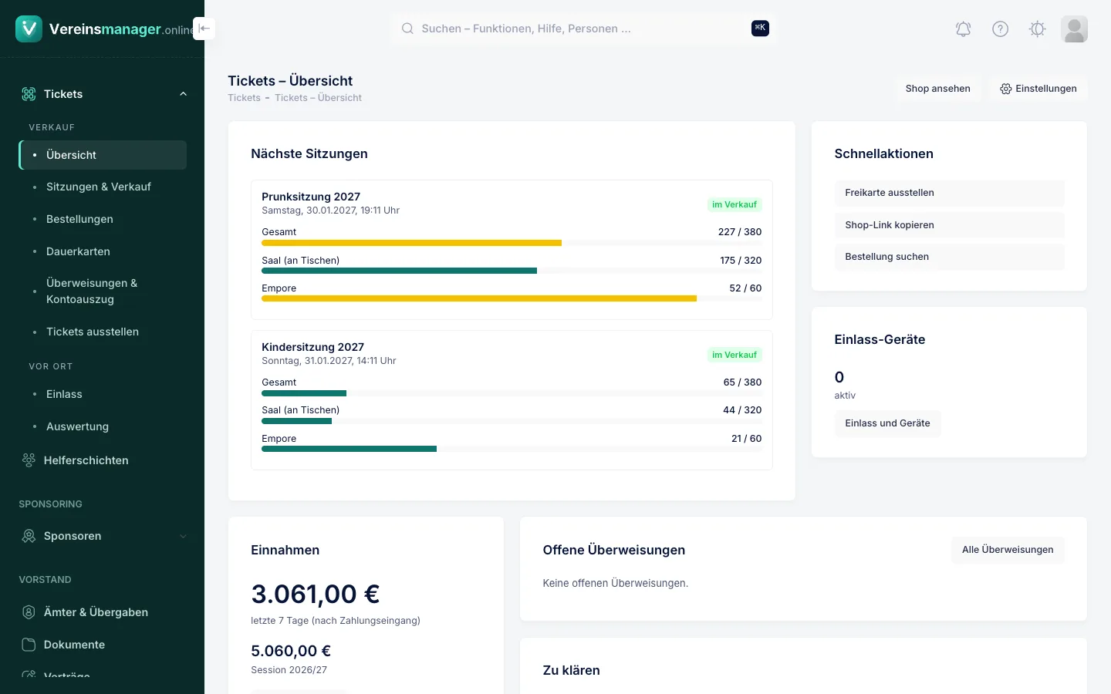Click Alle Überweisungen button
The width and height of the screenshot is (1111, 694).
1008,550
